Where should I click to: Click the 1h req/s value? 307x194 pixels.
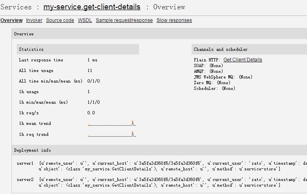tap(91, 113)
